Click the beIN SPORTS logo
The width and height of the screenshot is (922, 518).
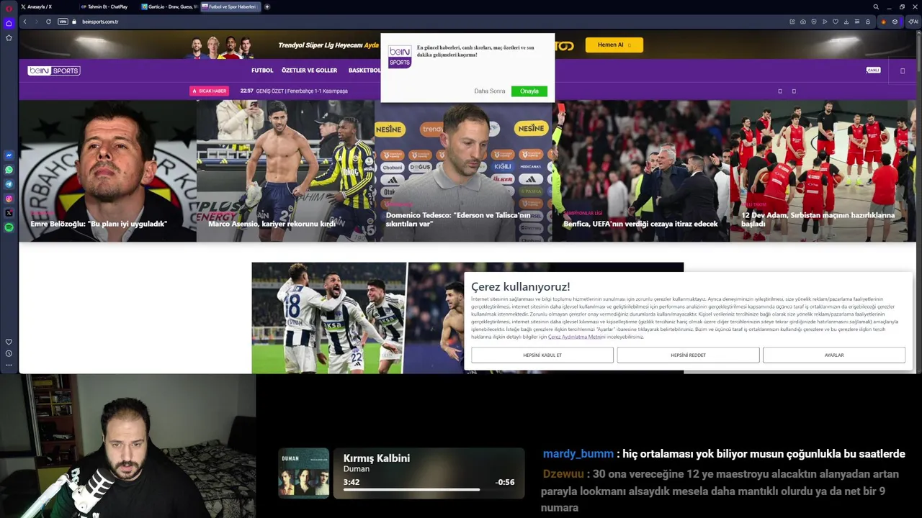coord(54,71)
